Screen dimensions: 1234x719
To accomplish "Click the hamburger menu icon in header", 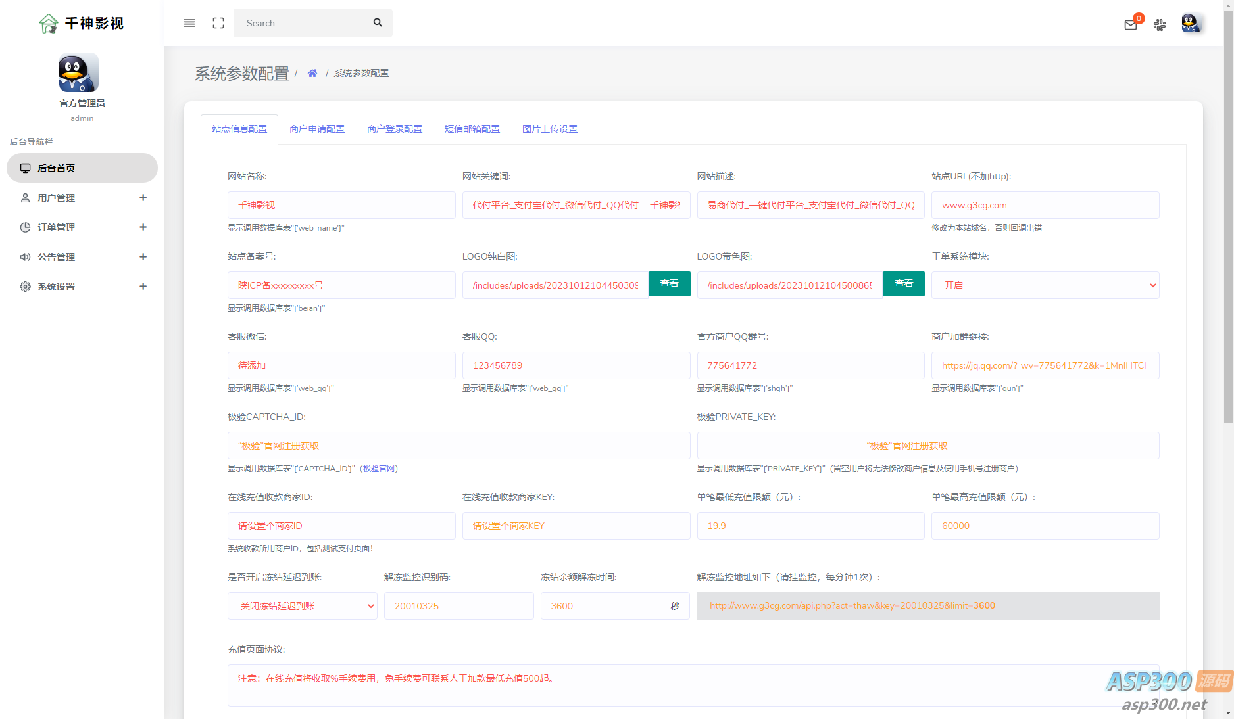I will (x=189, y=23).
